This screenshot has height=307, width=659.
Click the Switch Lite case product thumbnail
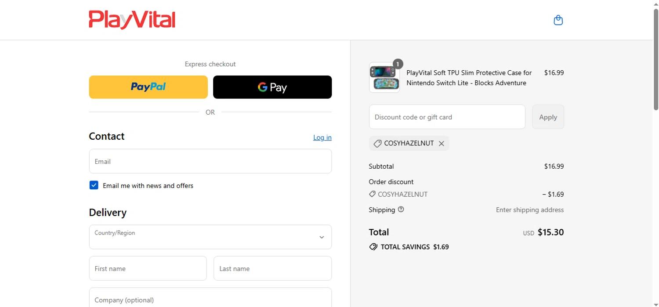tap(384, 77)
